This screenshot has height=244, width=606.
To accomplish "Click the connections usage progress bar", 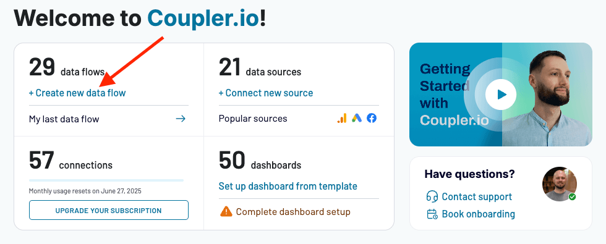I will pyautogui.click(x=106, y=180).
